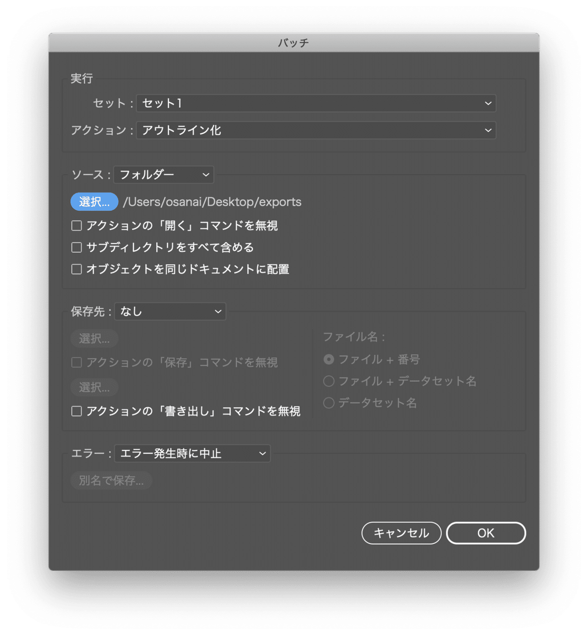The height and width of the screenshot is (635, 588).
Task: Click the blue 選択... button to pick source folder
Action: (x=94, y=201)
